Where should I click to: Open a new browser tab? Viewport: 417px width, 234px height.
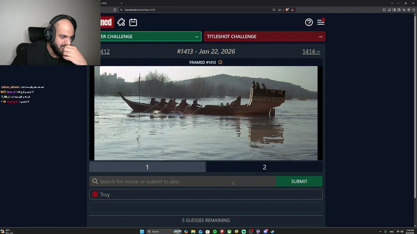coord(122,3)
